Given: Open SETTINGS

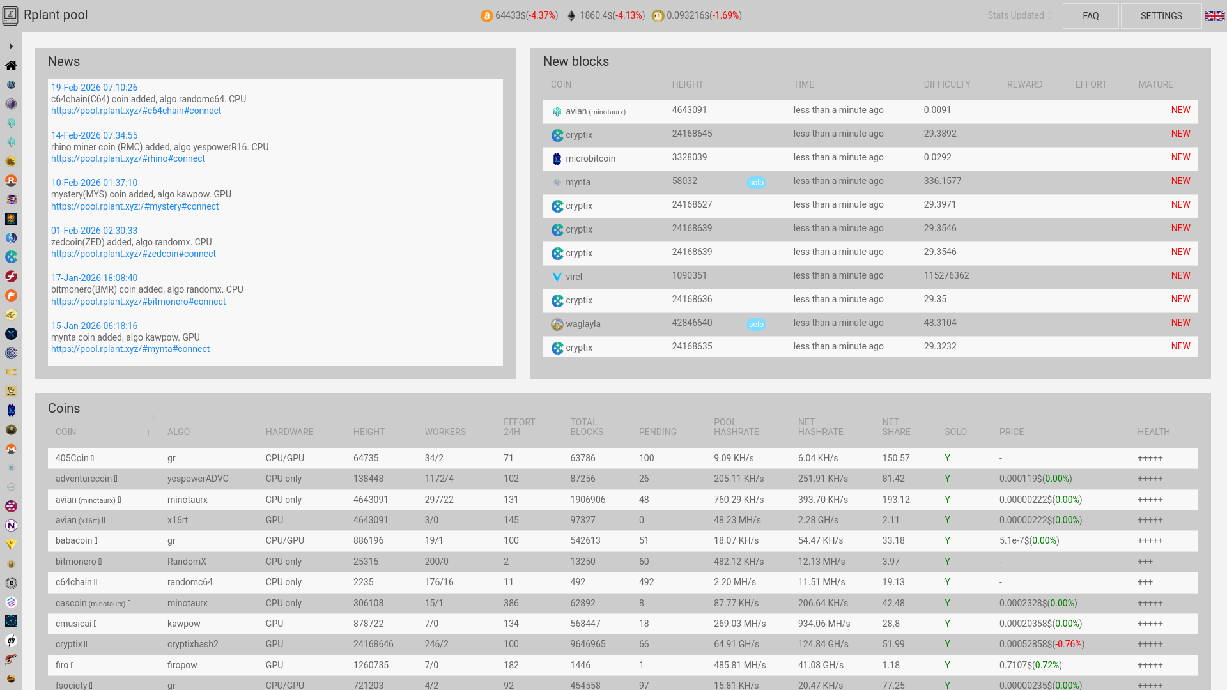Looking at the screenshot, I should 1161,16.
